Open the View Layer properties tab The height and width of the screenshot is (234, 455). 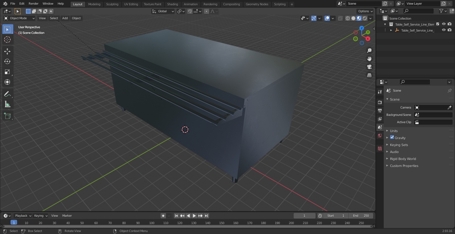[x=380, y=119]
